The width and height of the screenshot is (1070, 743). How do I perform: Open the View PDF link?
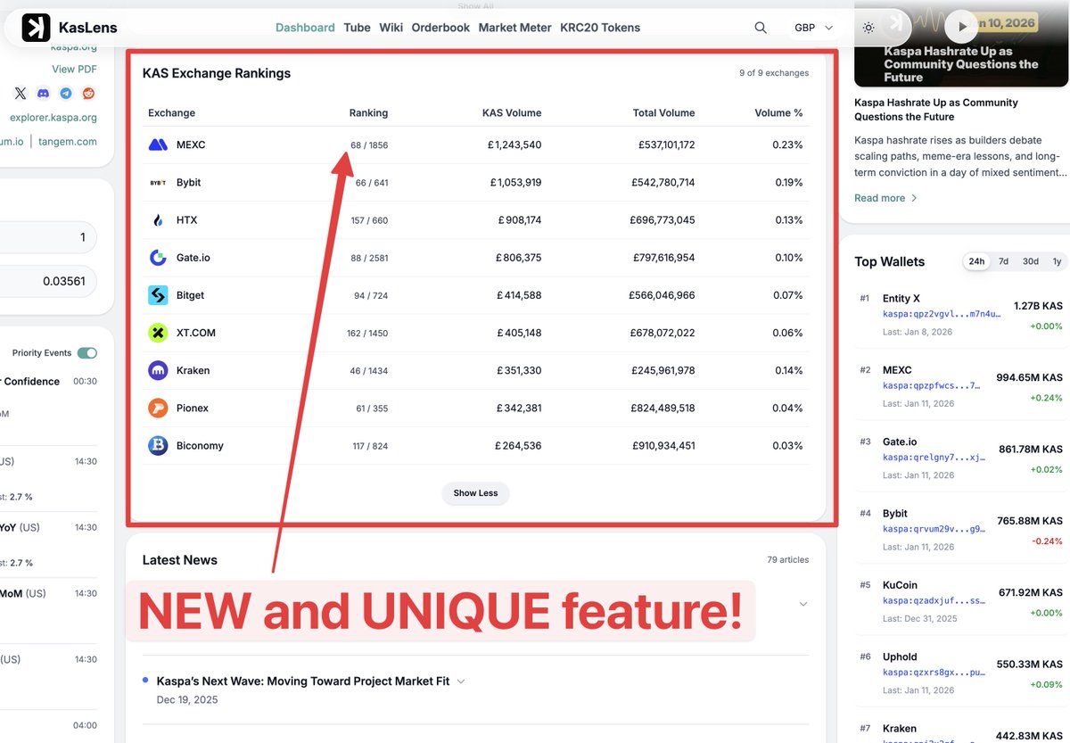74,70
